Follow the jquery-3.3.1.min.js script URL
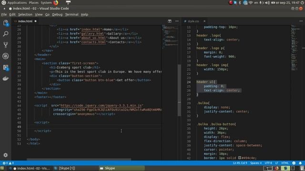 coord(101,105)
